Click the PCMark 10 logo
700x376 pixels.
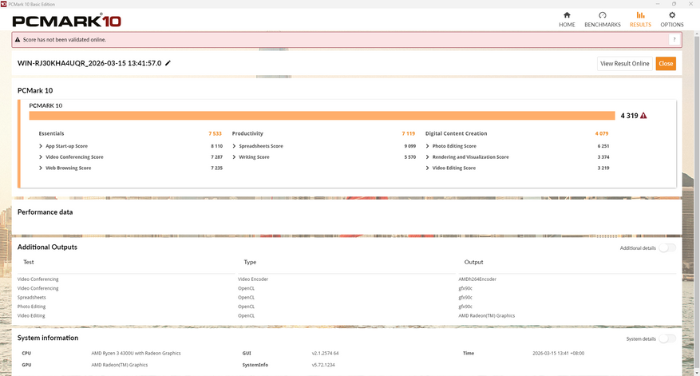66,21
